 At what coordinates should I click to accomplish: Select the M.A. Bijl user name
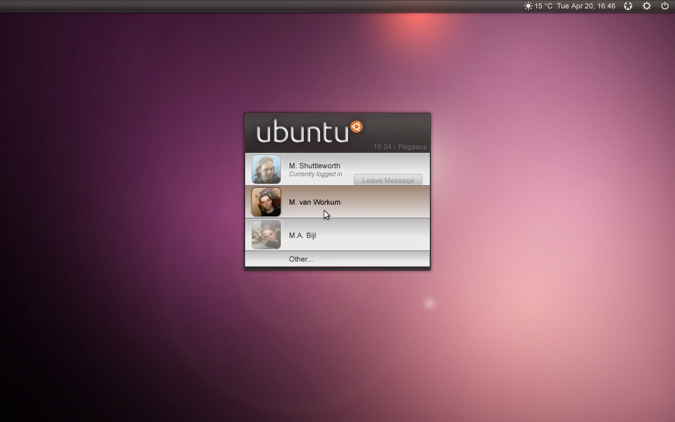click(302, 235)
